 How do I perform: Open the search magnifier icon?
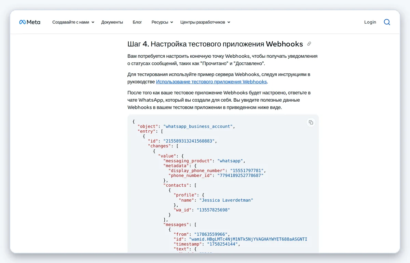click(x=387, y=22)
